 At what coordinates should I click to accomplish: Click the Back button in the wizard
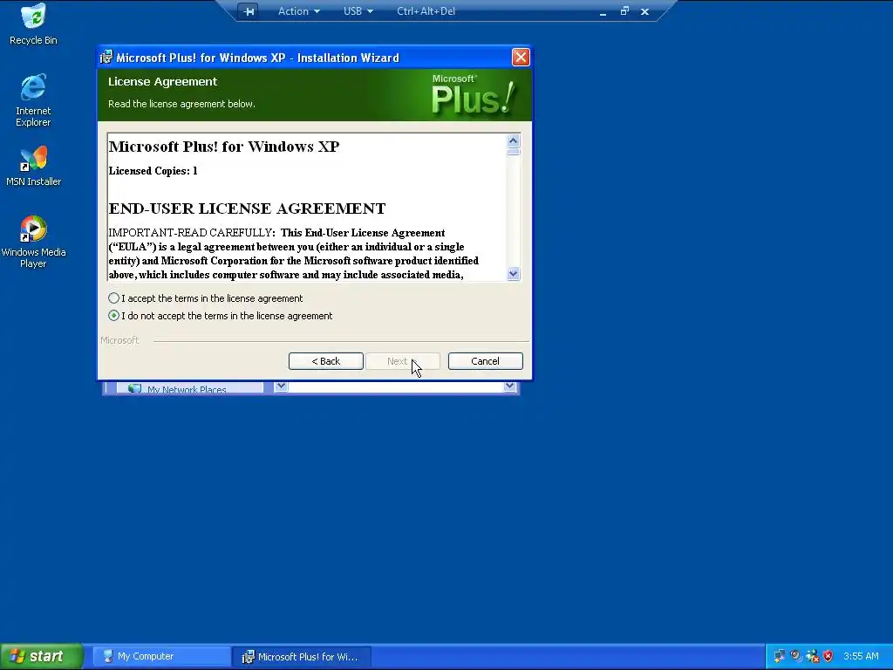pyautogui.click(x=326, y=361)
